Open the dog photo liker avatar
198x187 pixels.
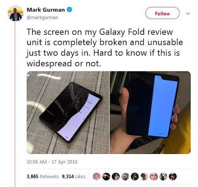(x=163, y=176)
